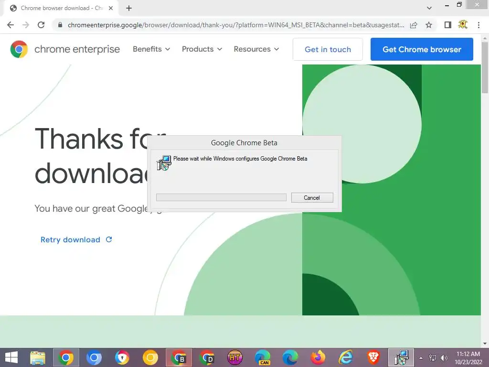
Task: Expand the Benefits menu
Action: click(151, 49)
